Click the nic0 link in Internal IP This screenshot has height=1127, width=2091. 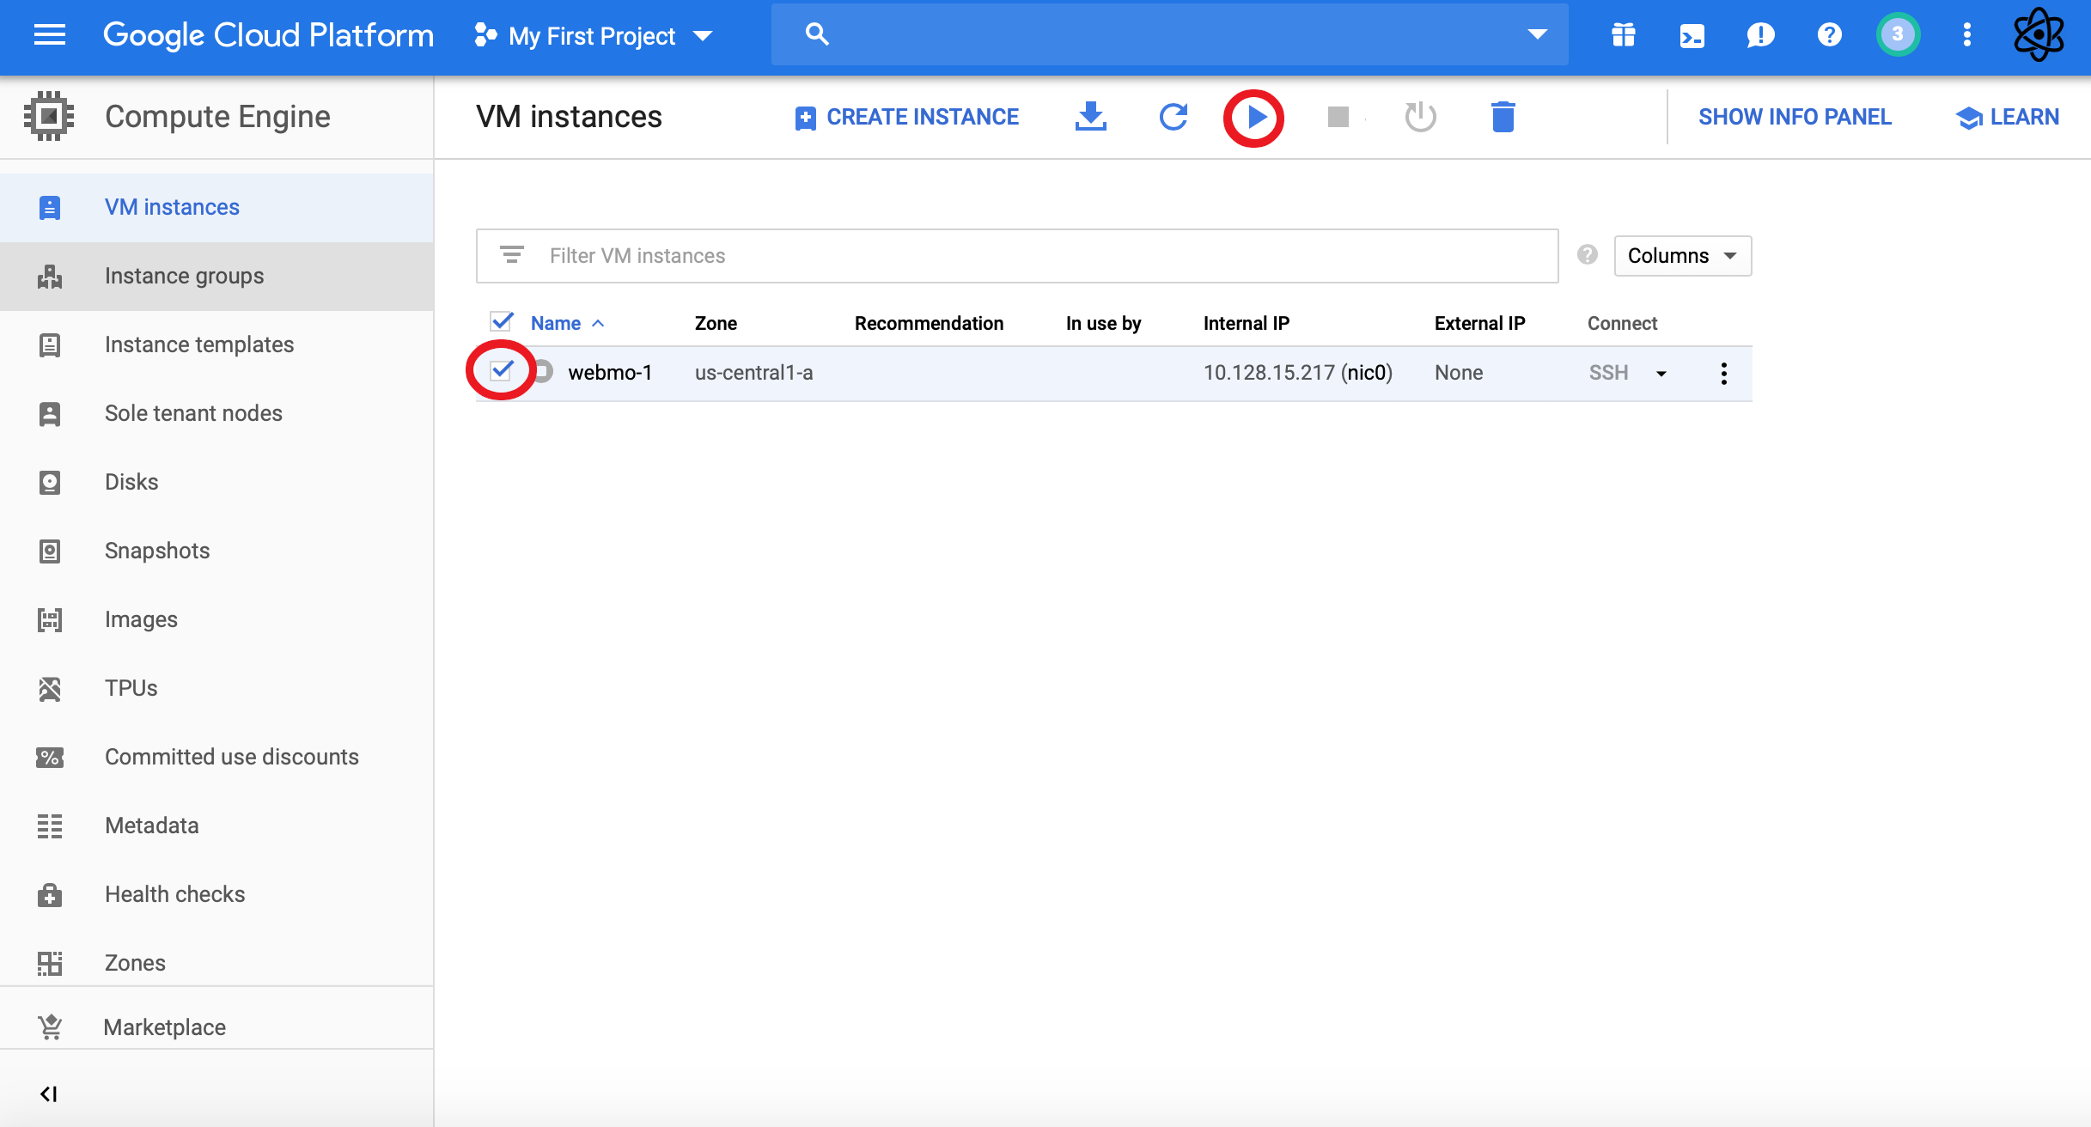1367,373
